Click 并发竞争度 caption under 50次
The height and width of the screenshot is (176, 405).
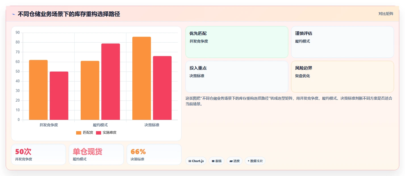(x=24, y=159)
